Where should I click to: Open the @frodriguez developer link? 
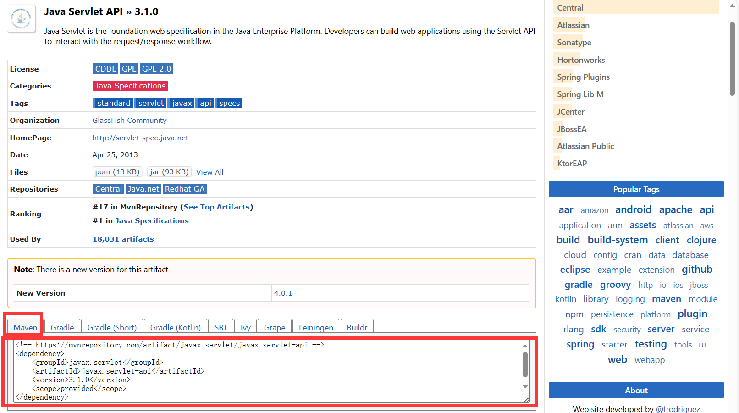click(678, 408)
